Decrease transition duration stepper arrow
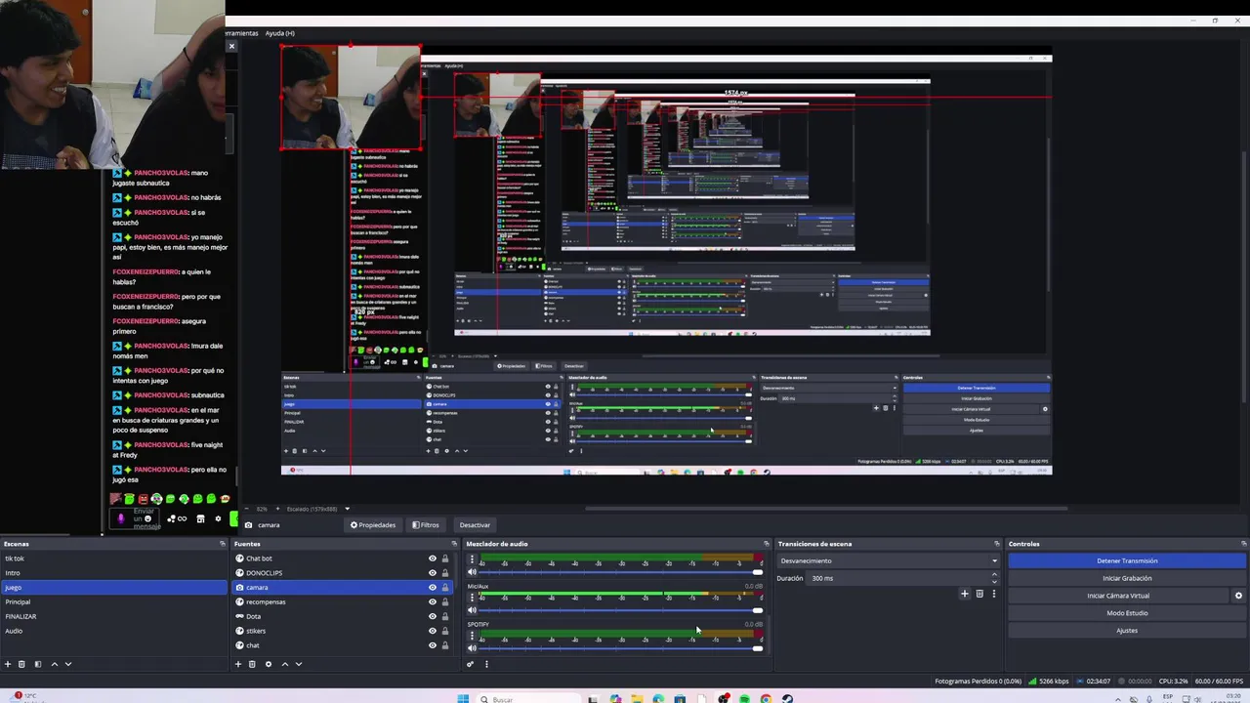This screenshot has width=1250, height=703. point(994,581)
